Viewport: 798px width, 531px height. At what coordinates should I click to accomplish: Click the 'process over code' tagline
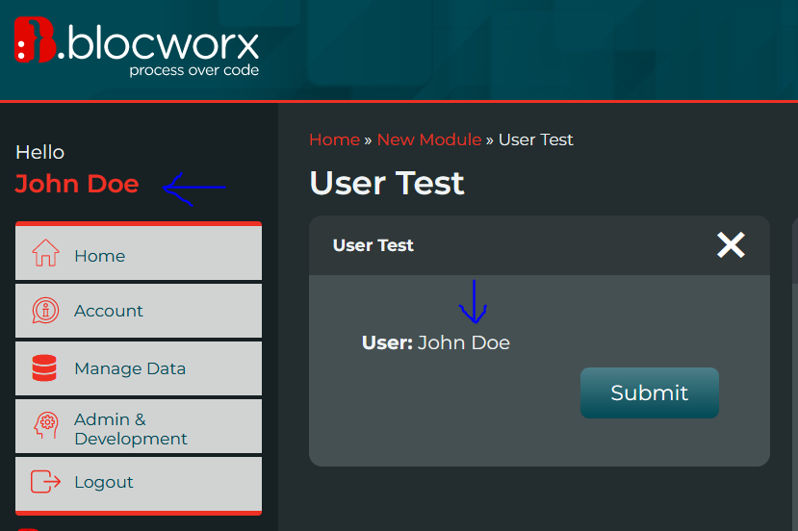(x=193, y=69)
